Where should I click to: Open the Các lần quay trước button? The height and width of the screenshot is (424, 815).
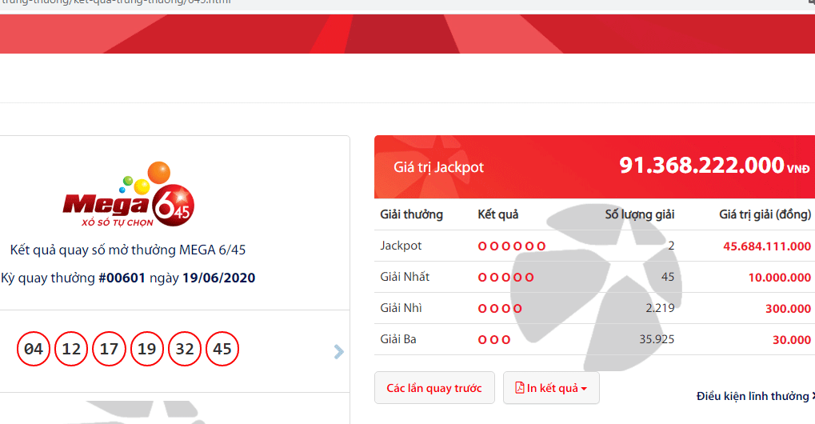434,388
